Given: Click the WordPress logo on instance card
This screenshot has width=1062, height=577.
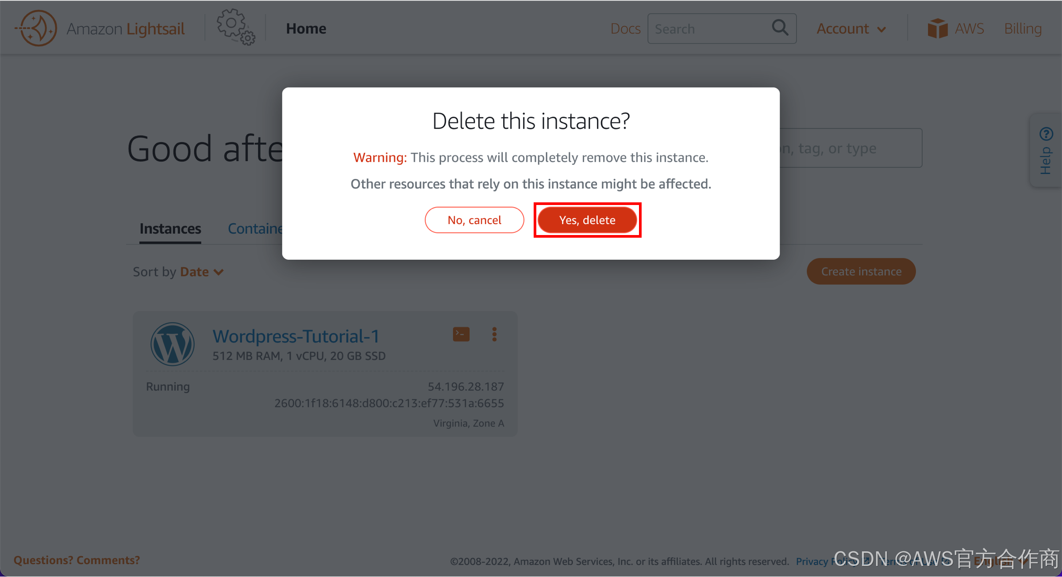Looking at the screenshot, I should [x=172, y=344].
